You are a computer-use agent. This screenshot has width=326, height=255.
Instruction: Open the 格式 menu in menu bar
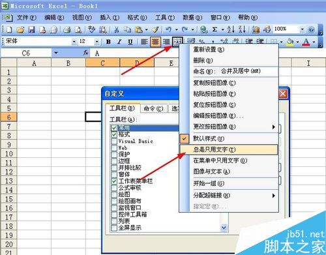[137, 18]
